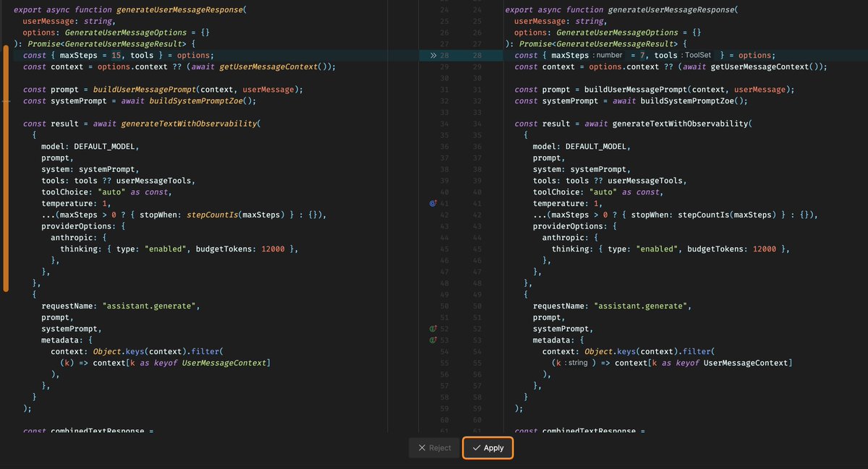Click GenerateUserMessageOptions type in left pane
This screenshot has width=868, height=469.
tap(124, 33)
